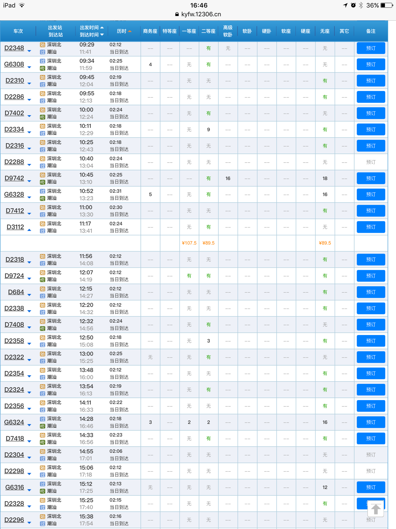Tap the 商务座 column header
This screenshot has width=396, height=529.
[x=150, y=31]
